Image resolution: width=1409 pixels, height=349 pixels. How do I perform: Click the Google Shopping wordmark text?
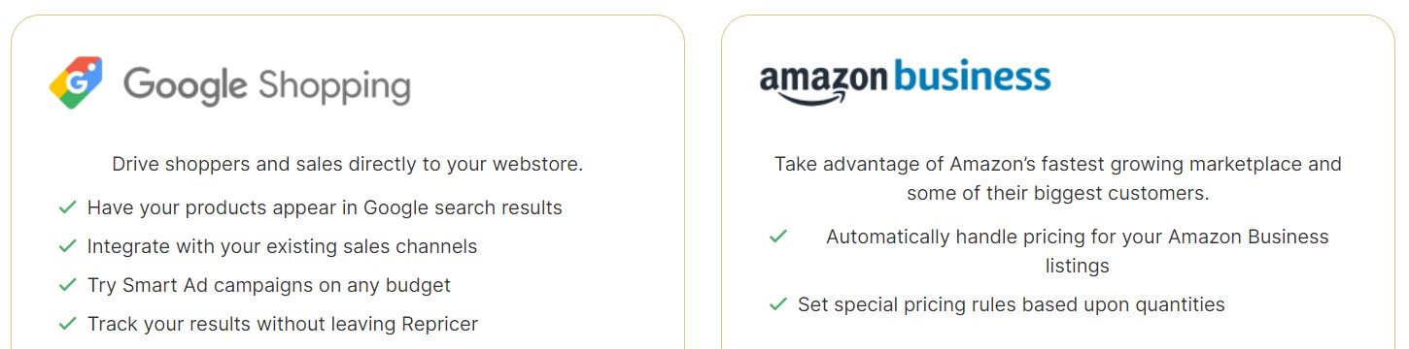[x=267, y=85]
